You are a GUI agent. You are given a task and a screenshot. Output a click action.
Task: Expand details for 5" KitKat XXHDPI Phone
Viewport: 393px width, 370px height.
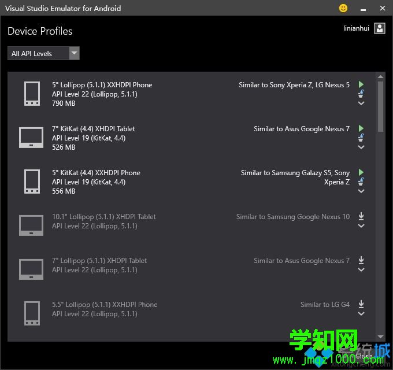click(x=361, y=191)
